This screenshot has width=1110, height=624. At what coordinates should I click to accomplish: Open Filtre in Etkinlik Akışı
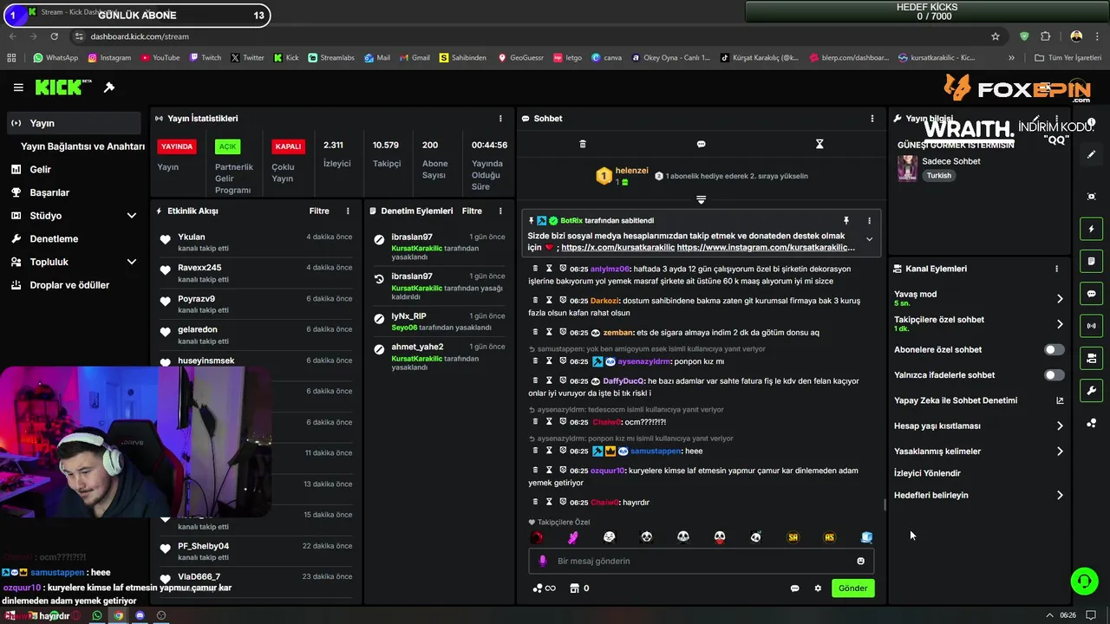(319, 211)
